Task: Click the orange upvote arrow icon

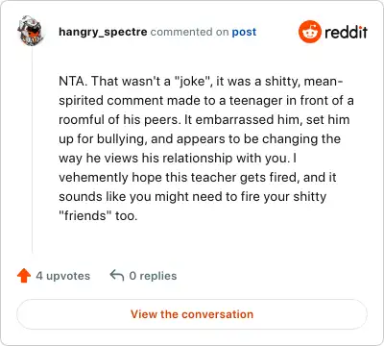Action: (x=24, y=276)
